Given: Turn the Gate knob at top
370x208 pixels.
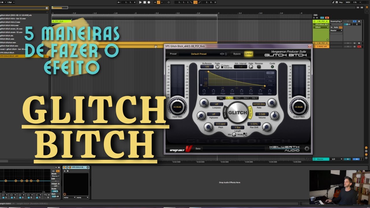Looking at the screenshot, I should pyautogui.click(x=251, y=67).
